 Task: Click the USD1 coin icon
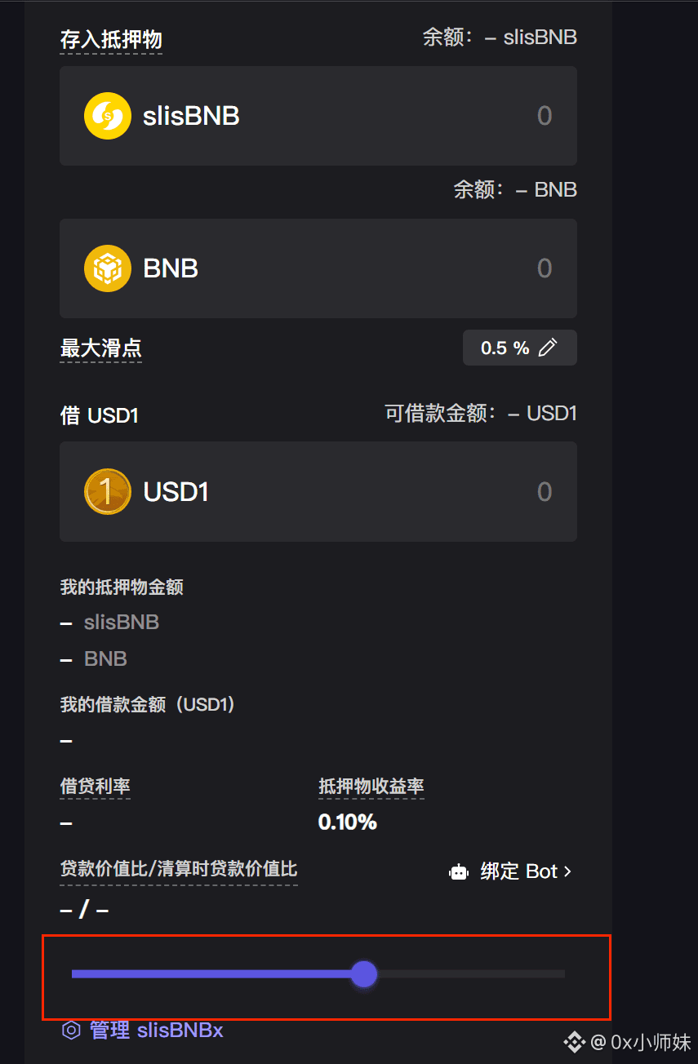coord(108,492)
